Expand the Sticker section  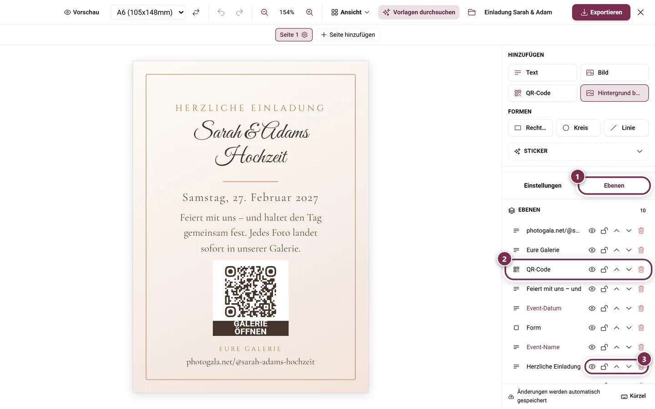click(x=578, y=151)
